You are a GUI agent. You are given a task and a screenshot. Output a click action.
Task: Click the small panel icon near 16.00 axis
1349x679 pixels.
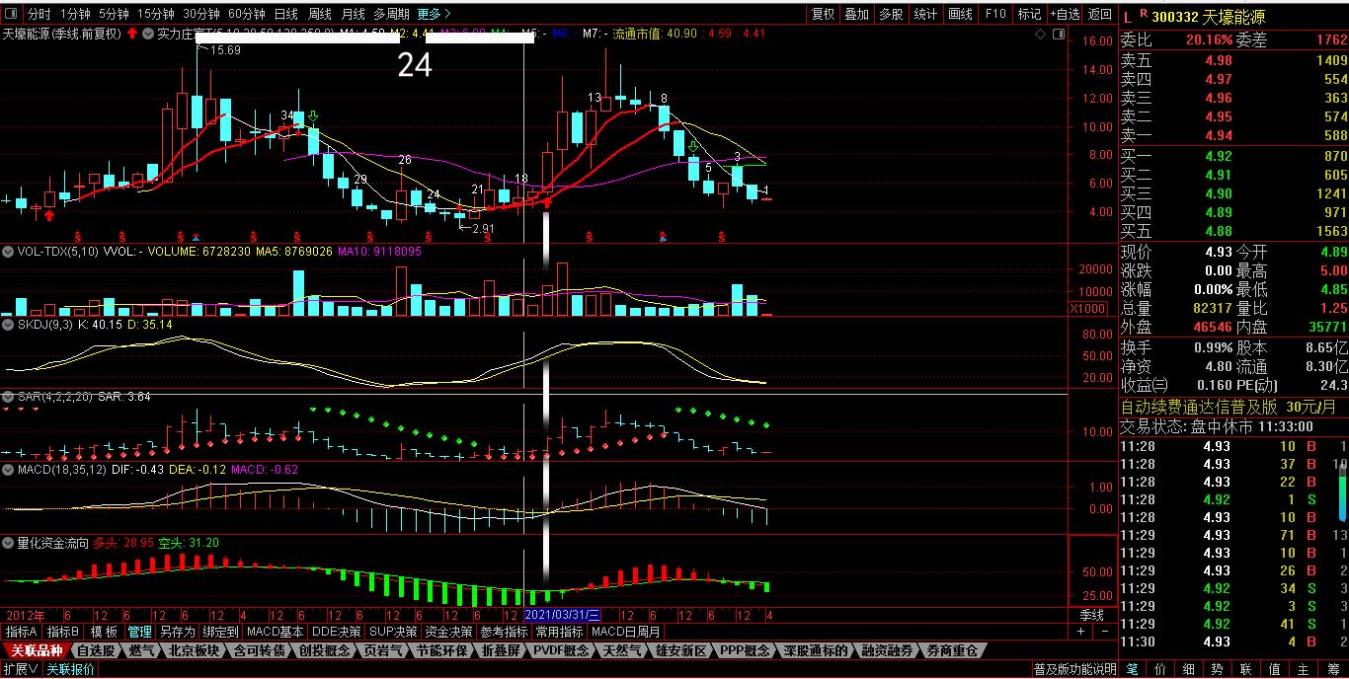pos(1057,34)
